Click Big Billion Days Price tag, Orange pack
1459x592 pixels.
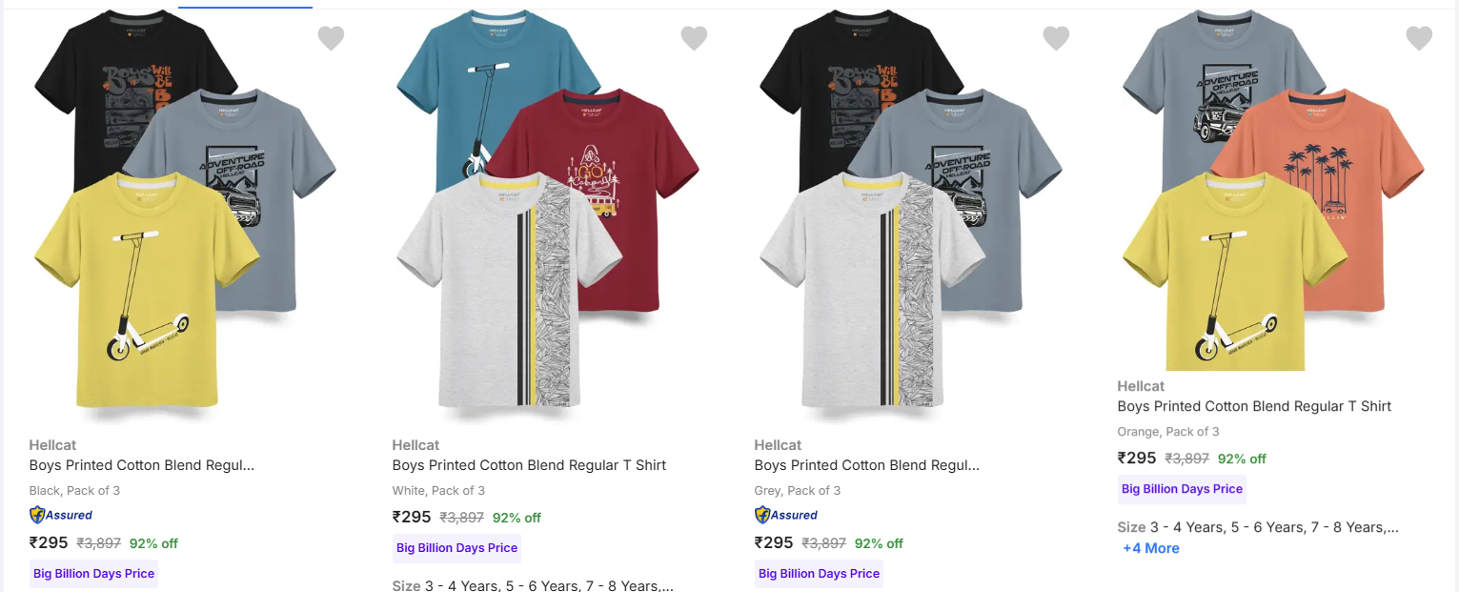pyautogui.click(x=1182, y=489)
